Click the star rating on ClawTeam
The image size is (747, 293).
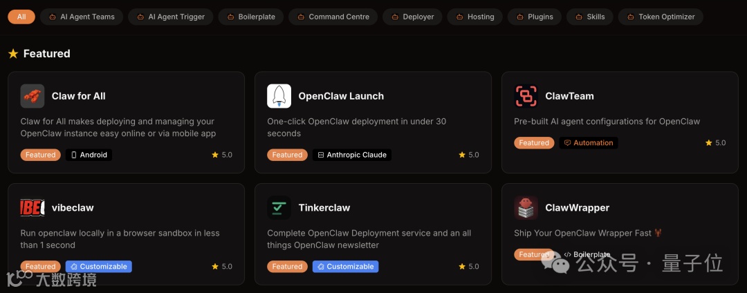716,142
